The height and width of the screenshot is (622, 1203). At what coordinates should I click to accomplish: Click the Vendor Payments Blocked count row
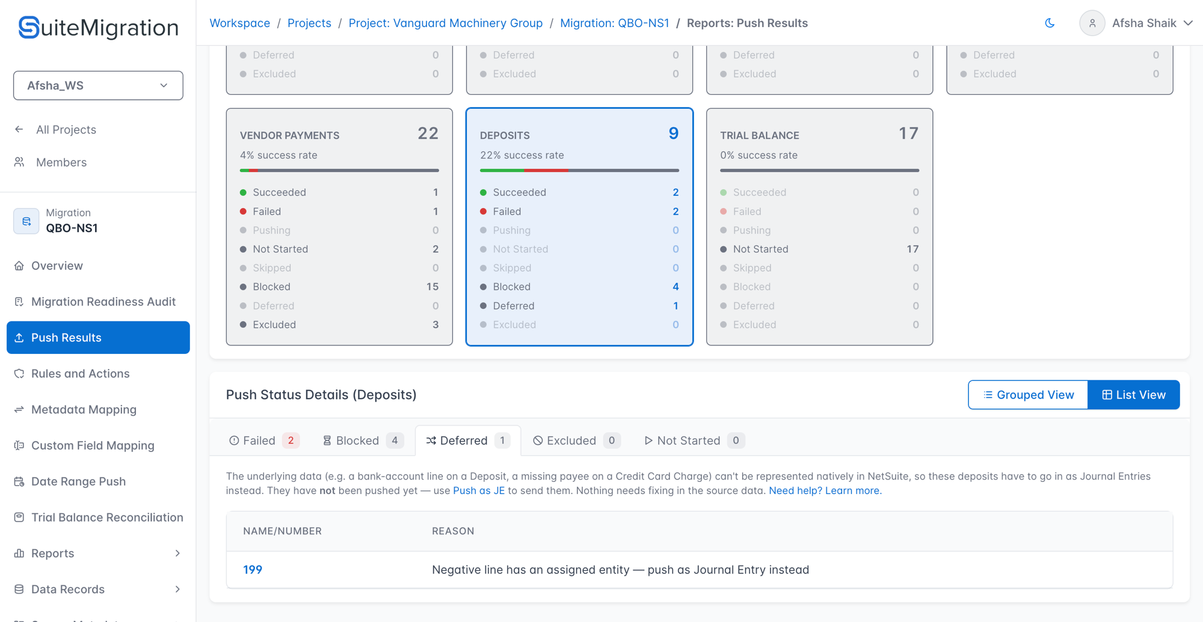pos(339,287)
